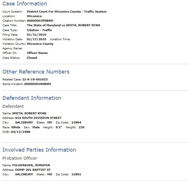
Task: Click the violation date 01/17/2010
Action: click(x=37, y=39)
